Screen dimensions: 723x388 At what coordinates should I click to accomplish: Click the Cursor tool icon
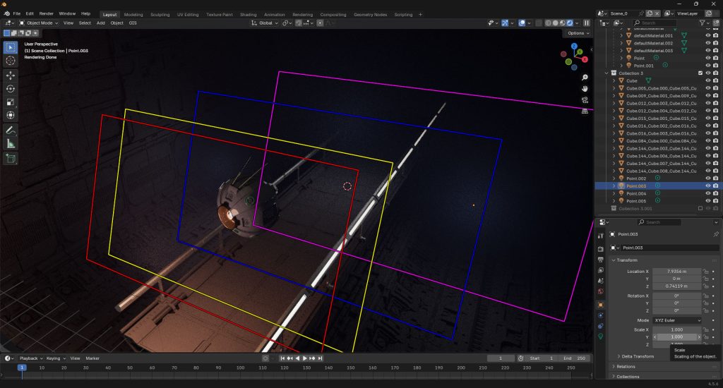coord(11,61)
